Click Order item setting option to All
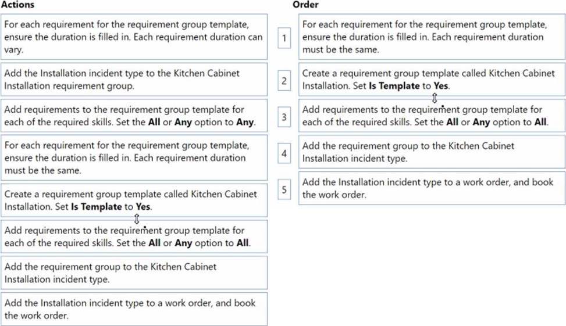 (432, 116)
